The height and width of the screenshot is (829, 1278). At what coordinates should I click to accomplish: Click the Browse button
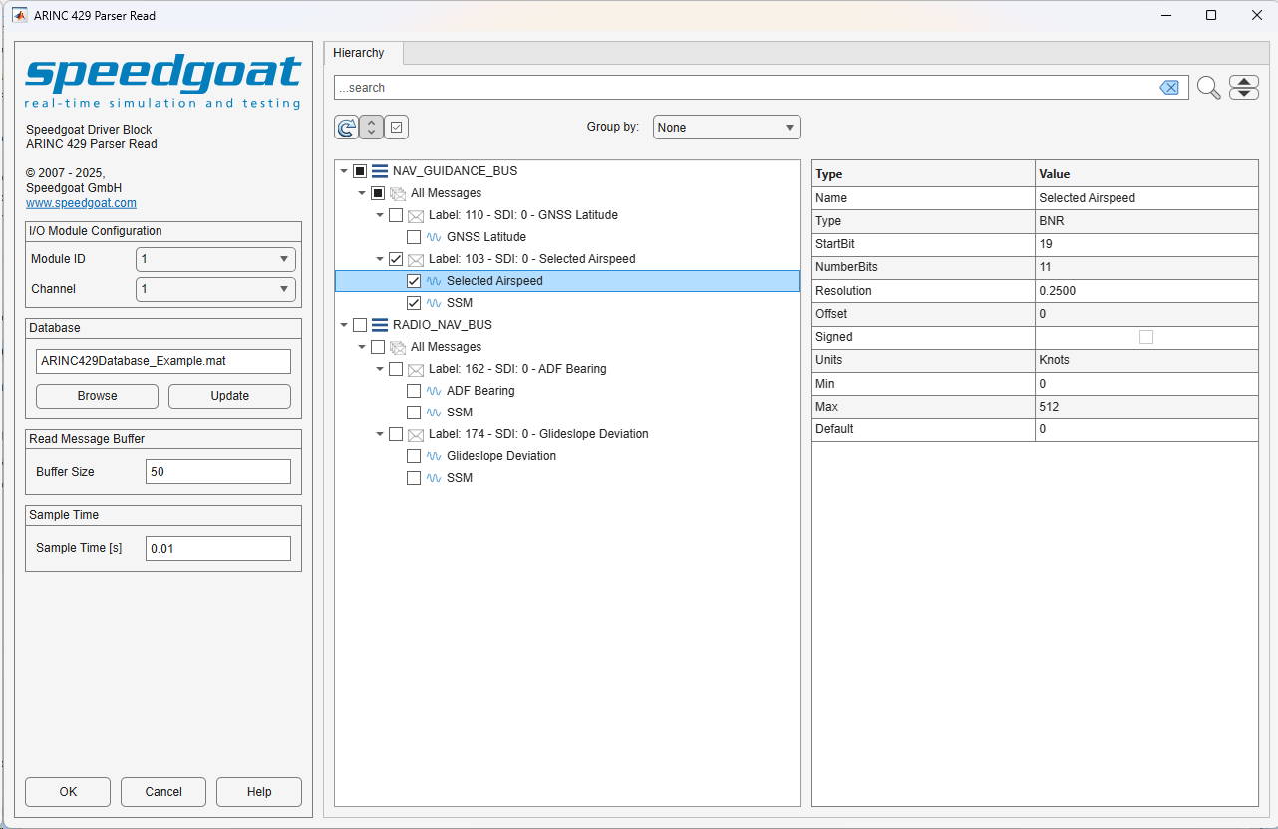97,396
